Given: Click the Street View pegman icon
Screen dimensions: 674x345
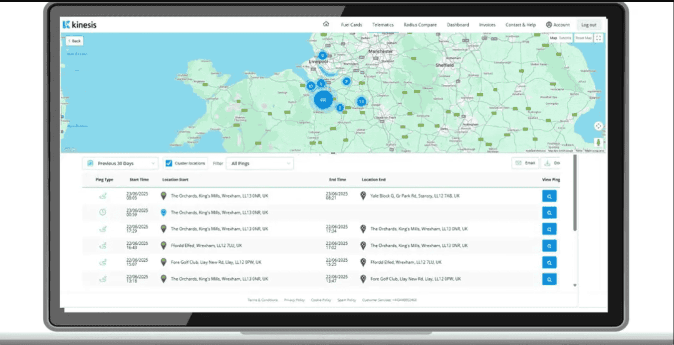Looking at the screenshot, I should pyautogui.click(x=599, y=143).
